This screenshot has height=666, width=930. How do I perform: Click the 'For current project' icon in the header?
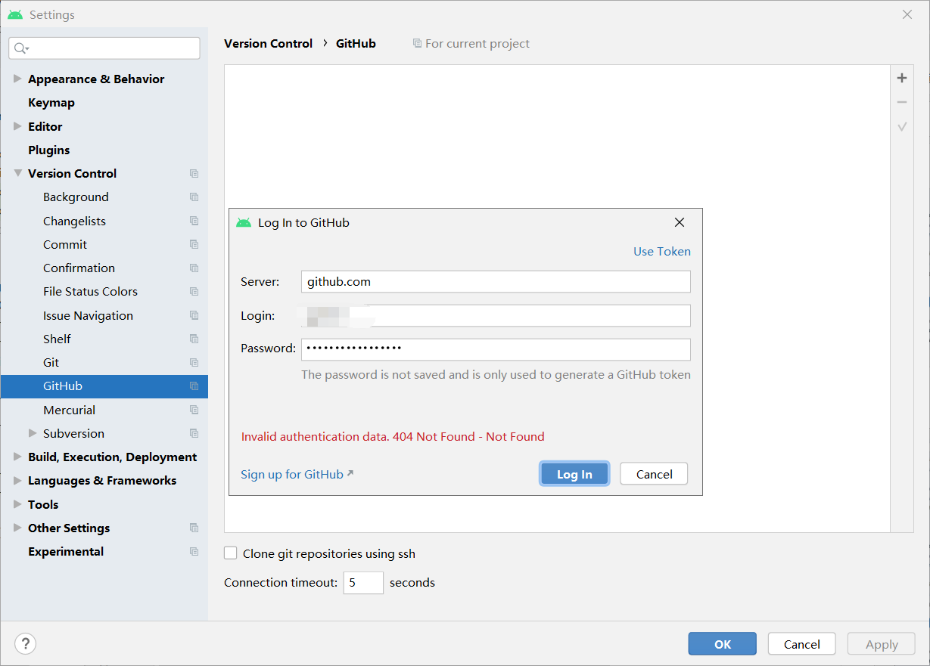point(417,43)
